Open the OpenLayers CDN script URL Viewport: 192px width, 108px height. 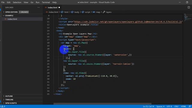click(128, 22)
